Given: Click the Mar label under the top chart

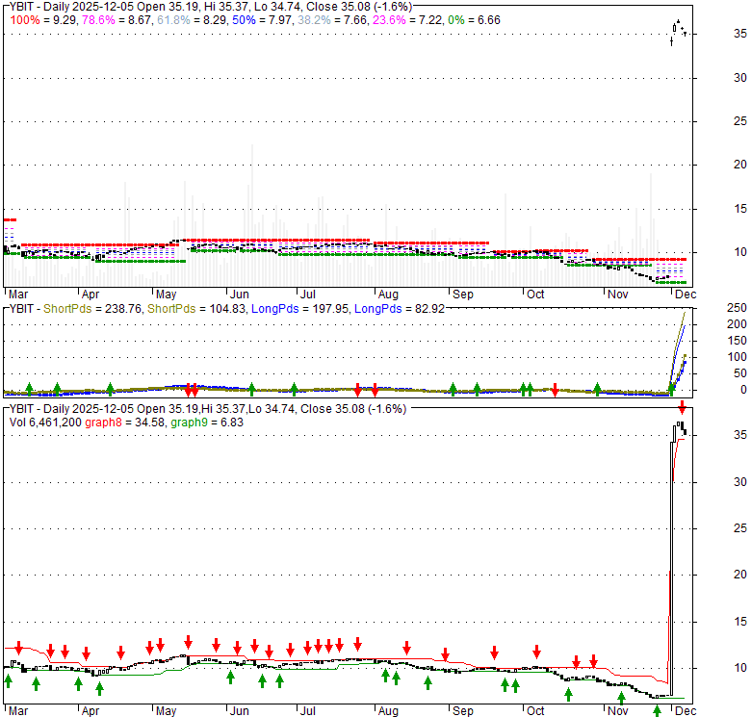Looking at the screenshot, I should [17, 294].
